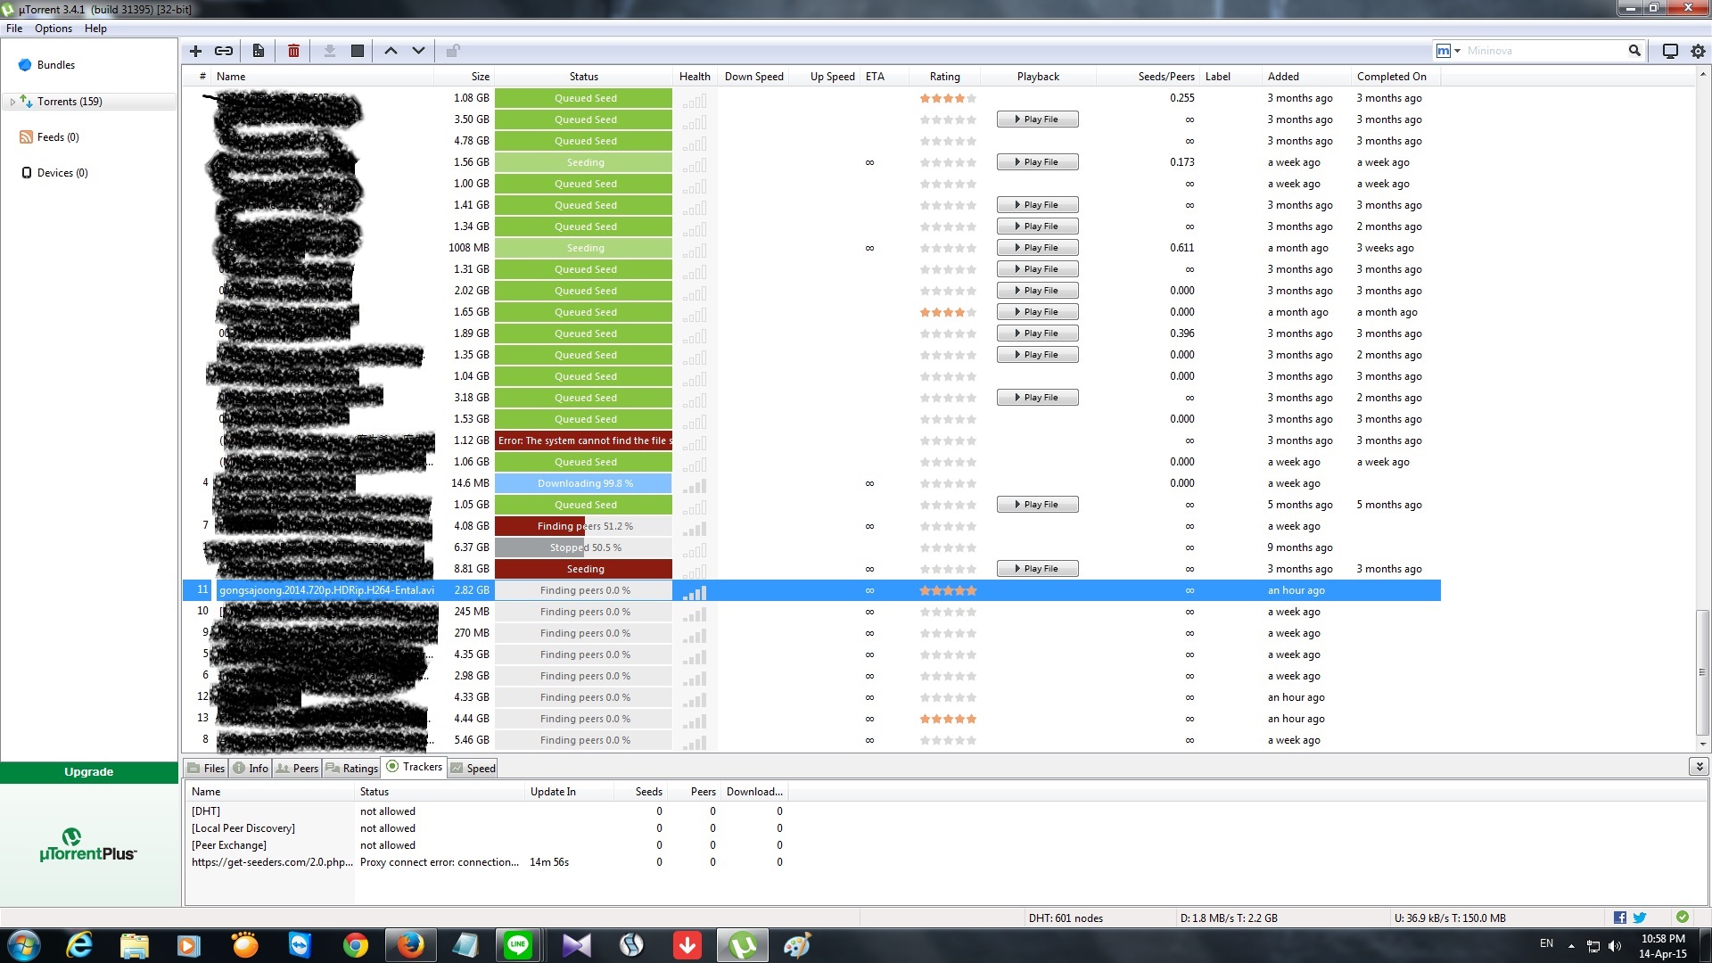Move torrent up the queue arrow

pos(391,51)
